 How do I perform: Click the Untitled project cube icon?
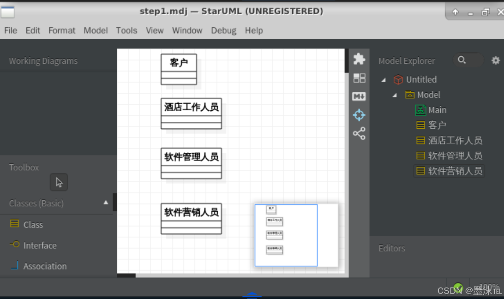[x=398, y=79]
